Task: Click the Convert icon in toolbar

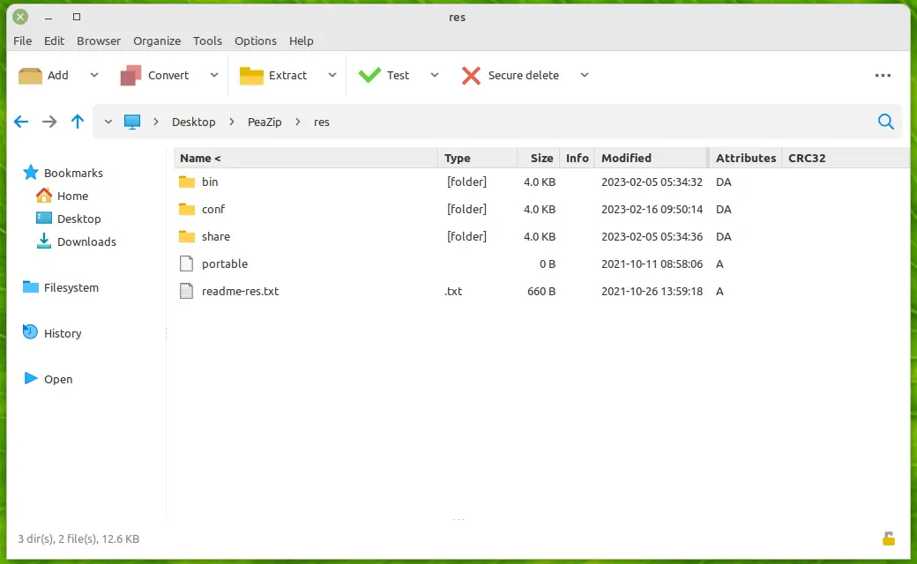Action: [131, 76]
